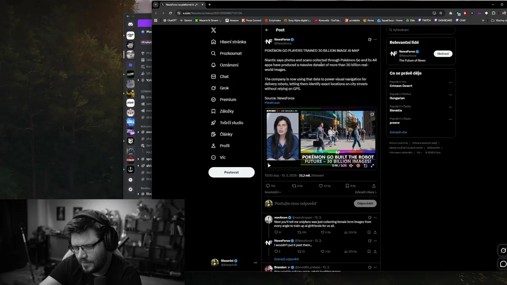This screenshot has width=507, height=285.
Task: Open new tab with plus button
Action: 210,5
